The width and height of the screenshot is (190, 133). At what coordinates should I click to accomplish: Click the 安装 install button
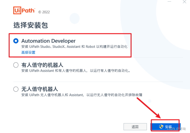tap(165, 127)
